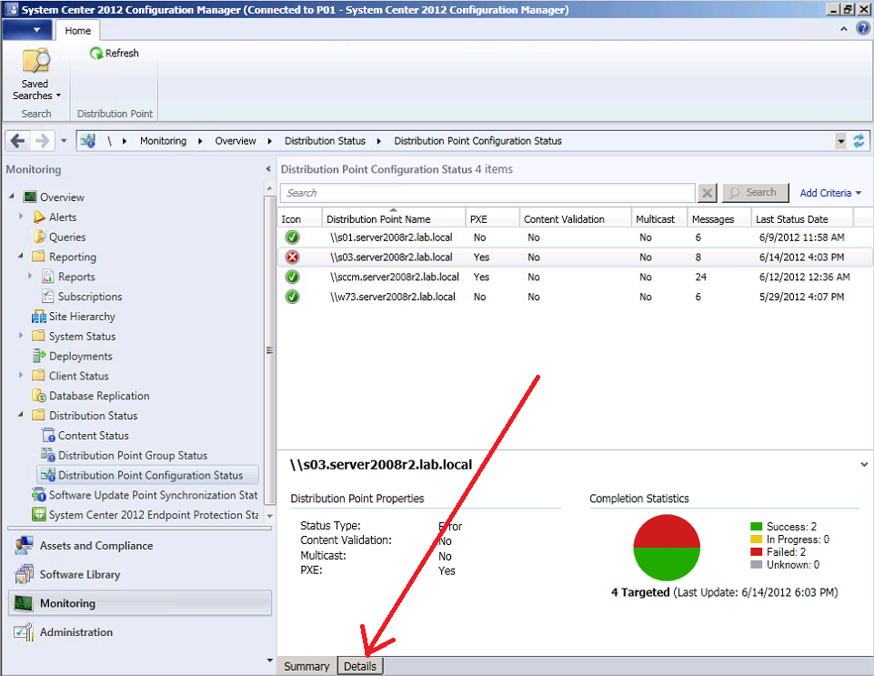The width and height of the screenshot is (874, 676).
Task: Open the Add Criteria dropdown
Action: [x=830, y=193]
